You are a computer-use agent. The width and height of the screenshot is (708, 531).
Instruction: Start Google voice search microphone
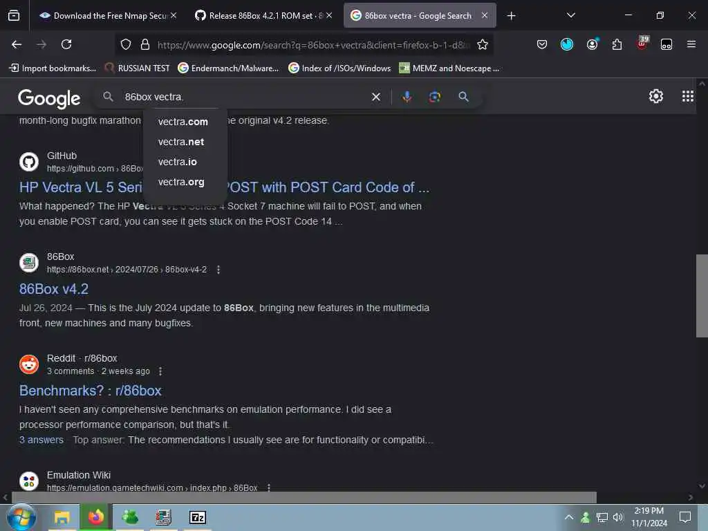click(x=407, y=97)
